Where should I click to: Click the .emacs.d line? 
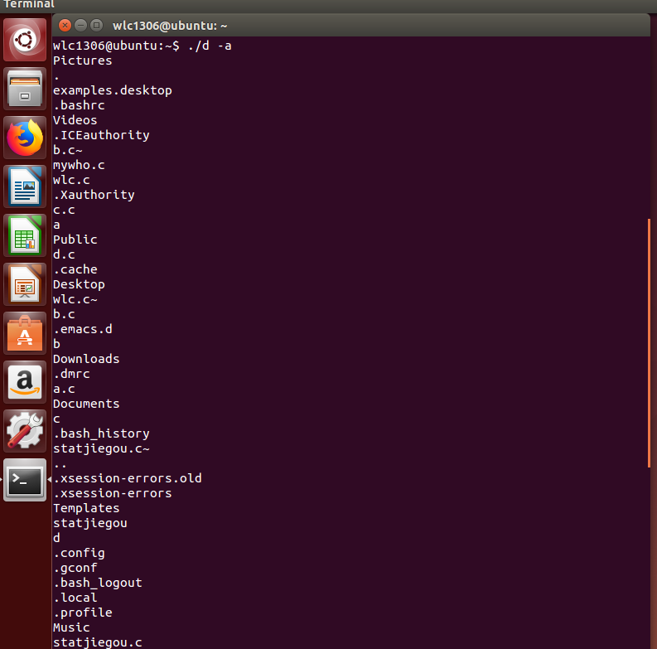(83, 329)
